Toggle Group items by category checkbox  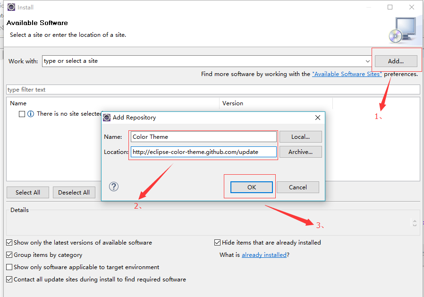(9, 255)
